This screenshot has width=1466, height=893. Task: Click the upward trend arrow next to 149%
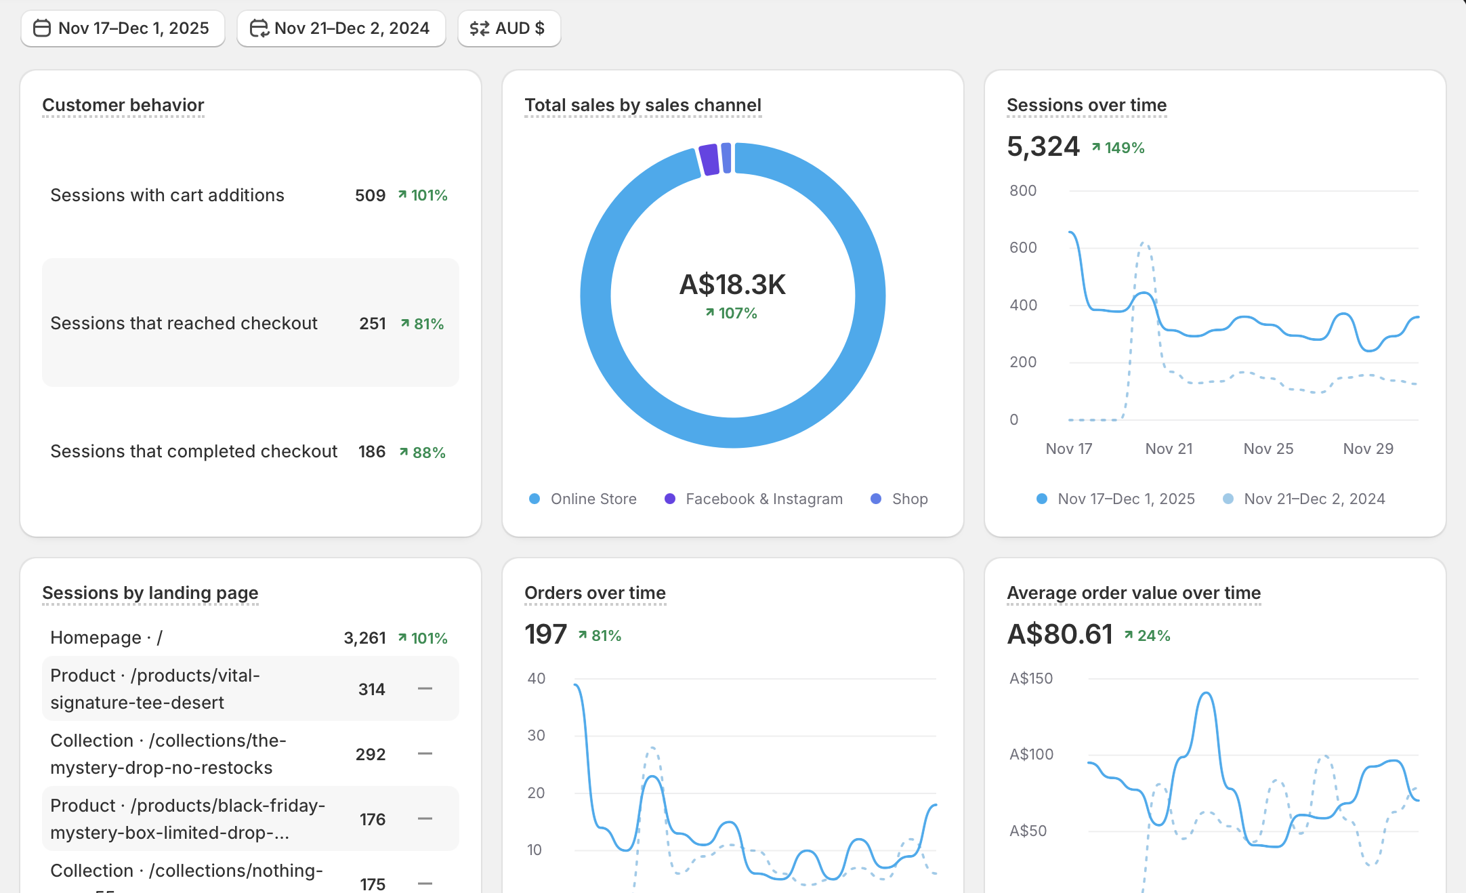(1095, 147)
